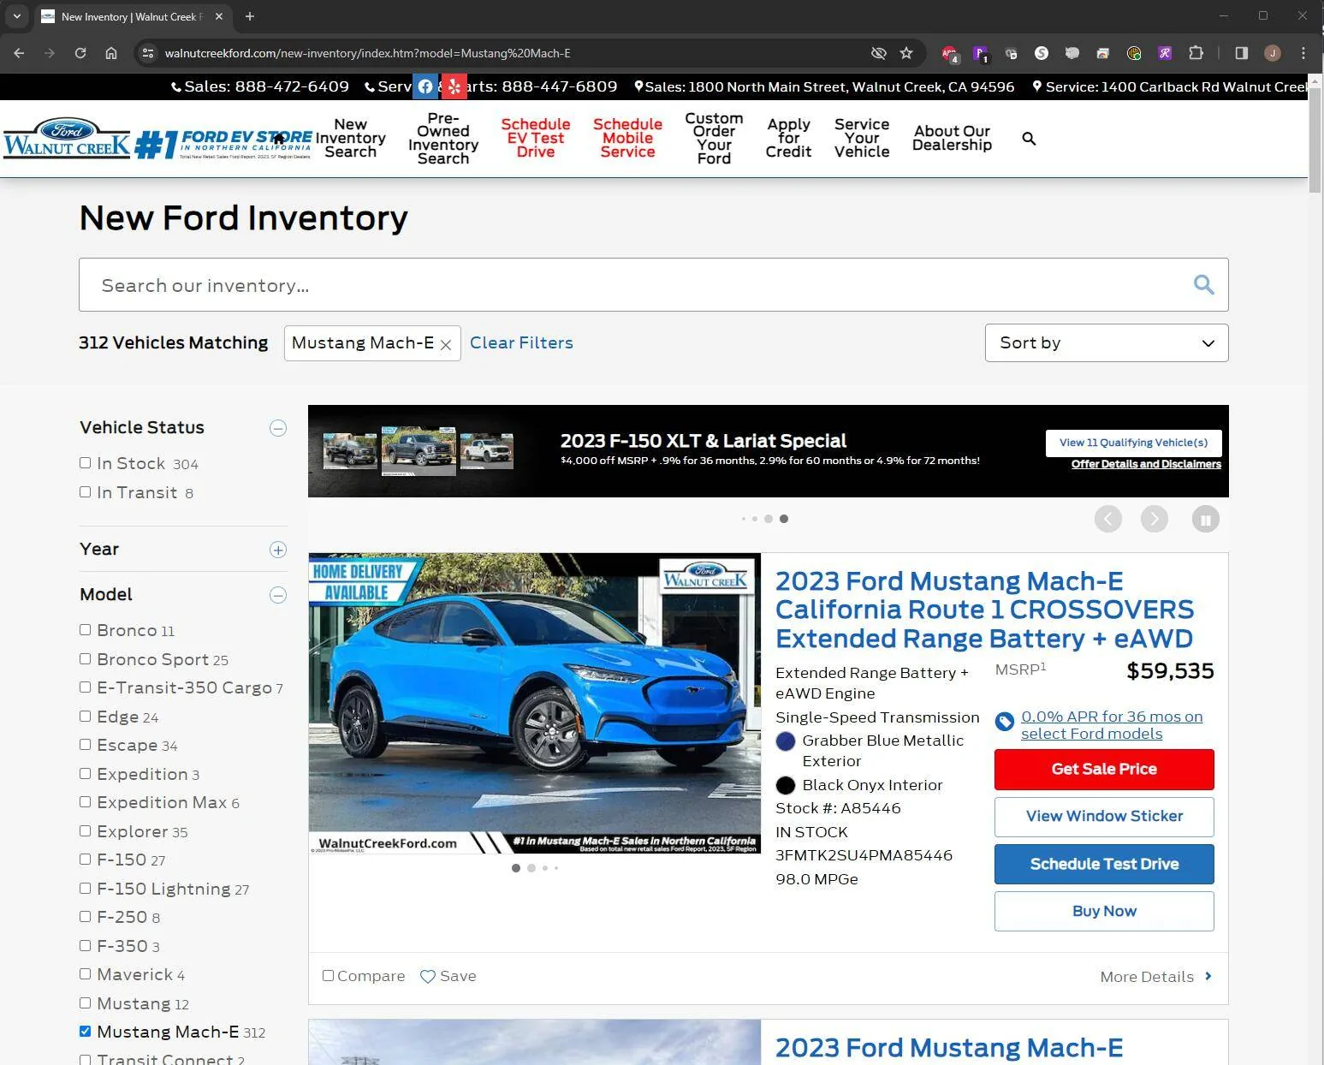
Task: Click the blue inventory search magnifier icon
Action: [1203, 284]
